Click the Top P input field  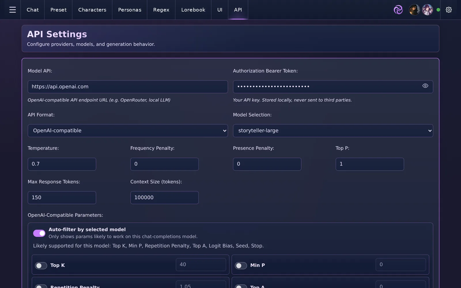(370, 164)
